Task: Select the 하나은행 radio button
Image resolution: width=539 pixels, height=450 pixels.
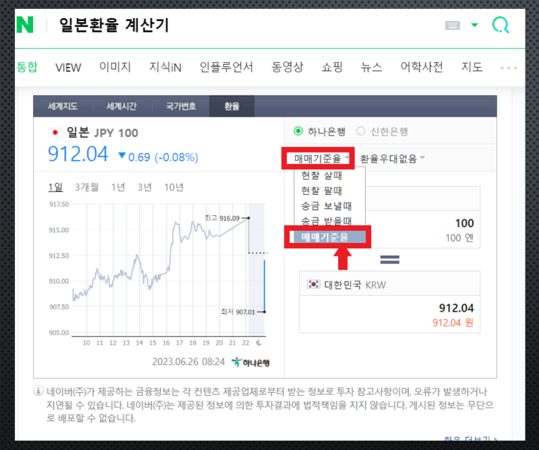Action: 298,131
